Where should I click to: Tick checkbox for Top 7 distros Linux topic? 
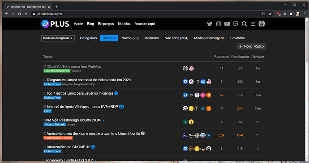click(x=45, y=93)
